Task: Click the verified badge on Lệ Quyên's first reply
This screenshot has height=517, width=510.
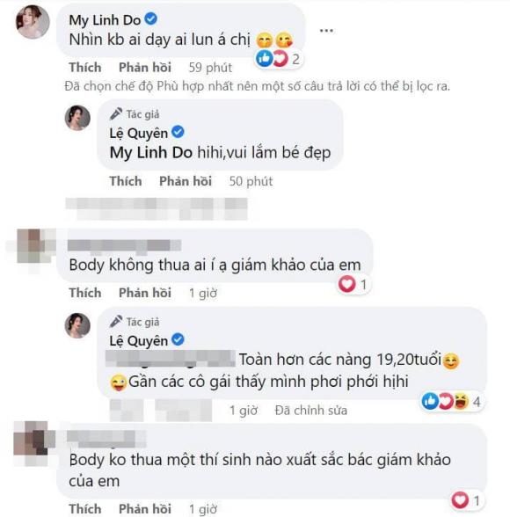Action: tap(178, 132)
